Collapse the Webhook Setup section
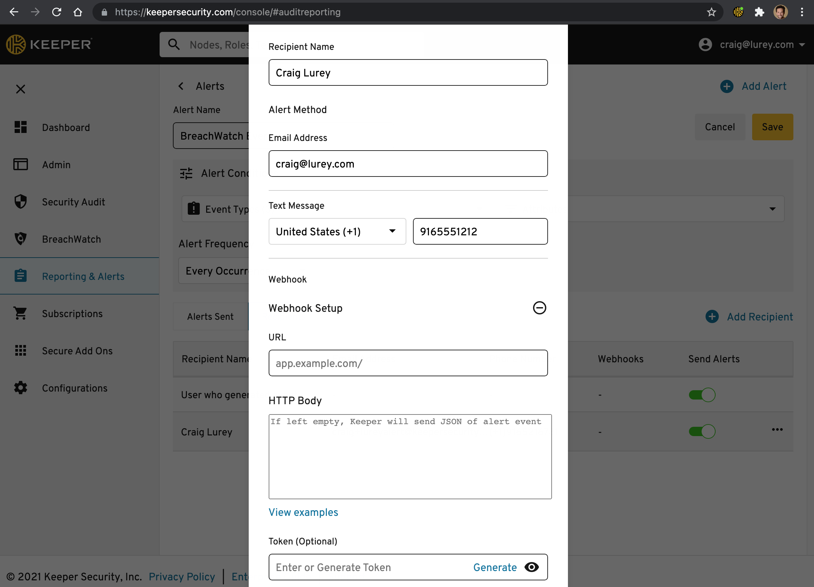Viewport: 814px width, 587px height. pyautogui.click(x=539, y=308)
